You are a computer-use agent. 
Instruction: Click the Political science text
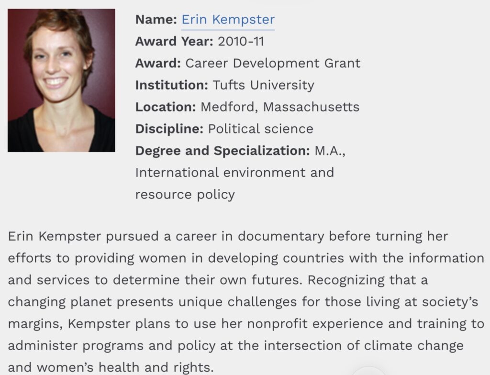[x=260, y=129]
